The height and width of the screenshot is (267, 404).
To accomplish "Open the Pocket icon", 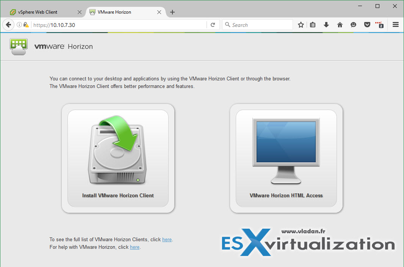I will 367,25.
